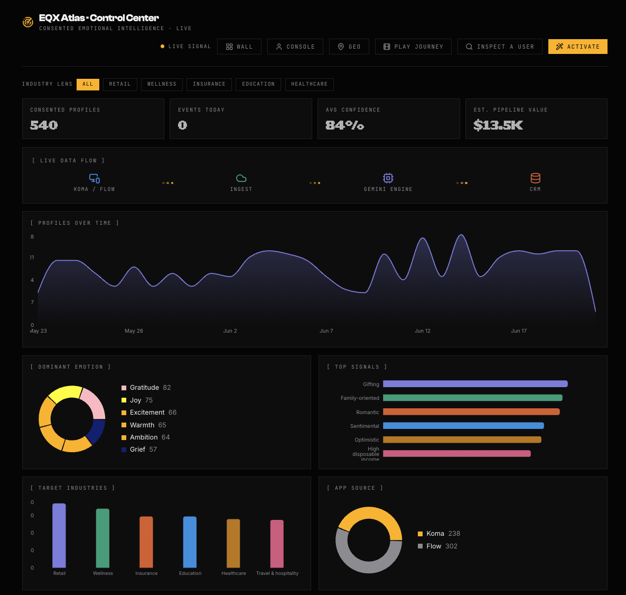Open Inspect a User
The width and height of the screenshot is (626, 595).
click(500, 47)
